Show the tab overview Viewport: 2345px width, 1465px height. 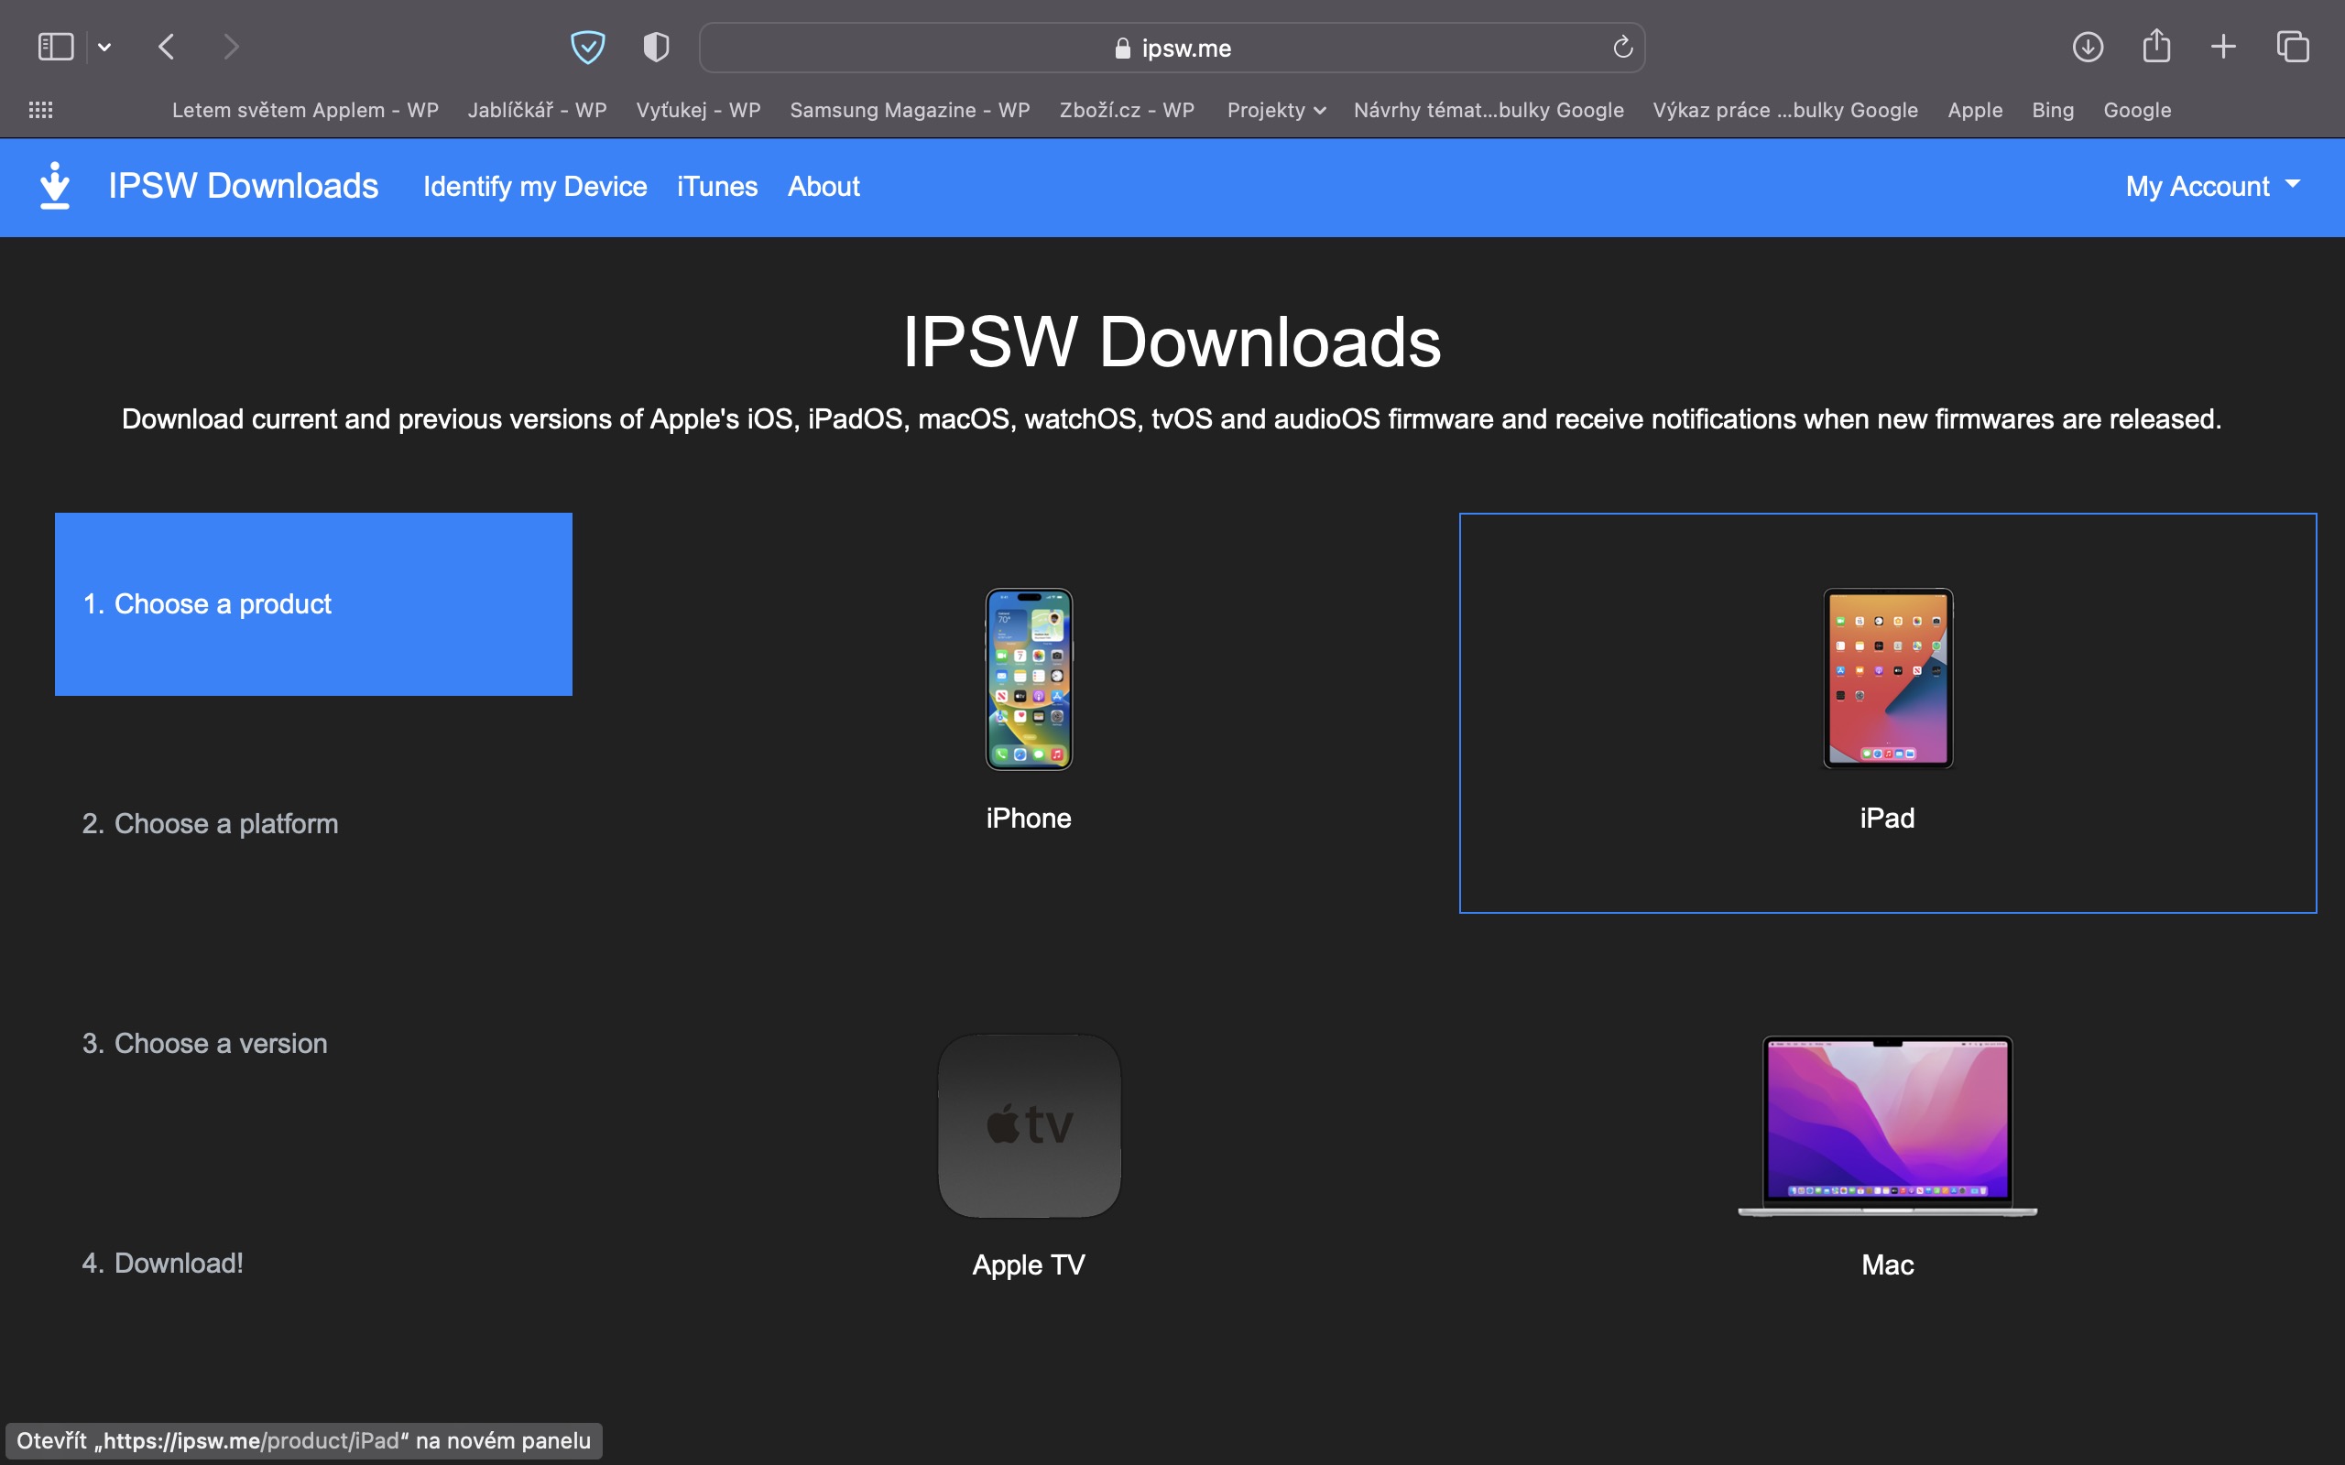point(2293,47)
